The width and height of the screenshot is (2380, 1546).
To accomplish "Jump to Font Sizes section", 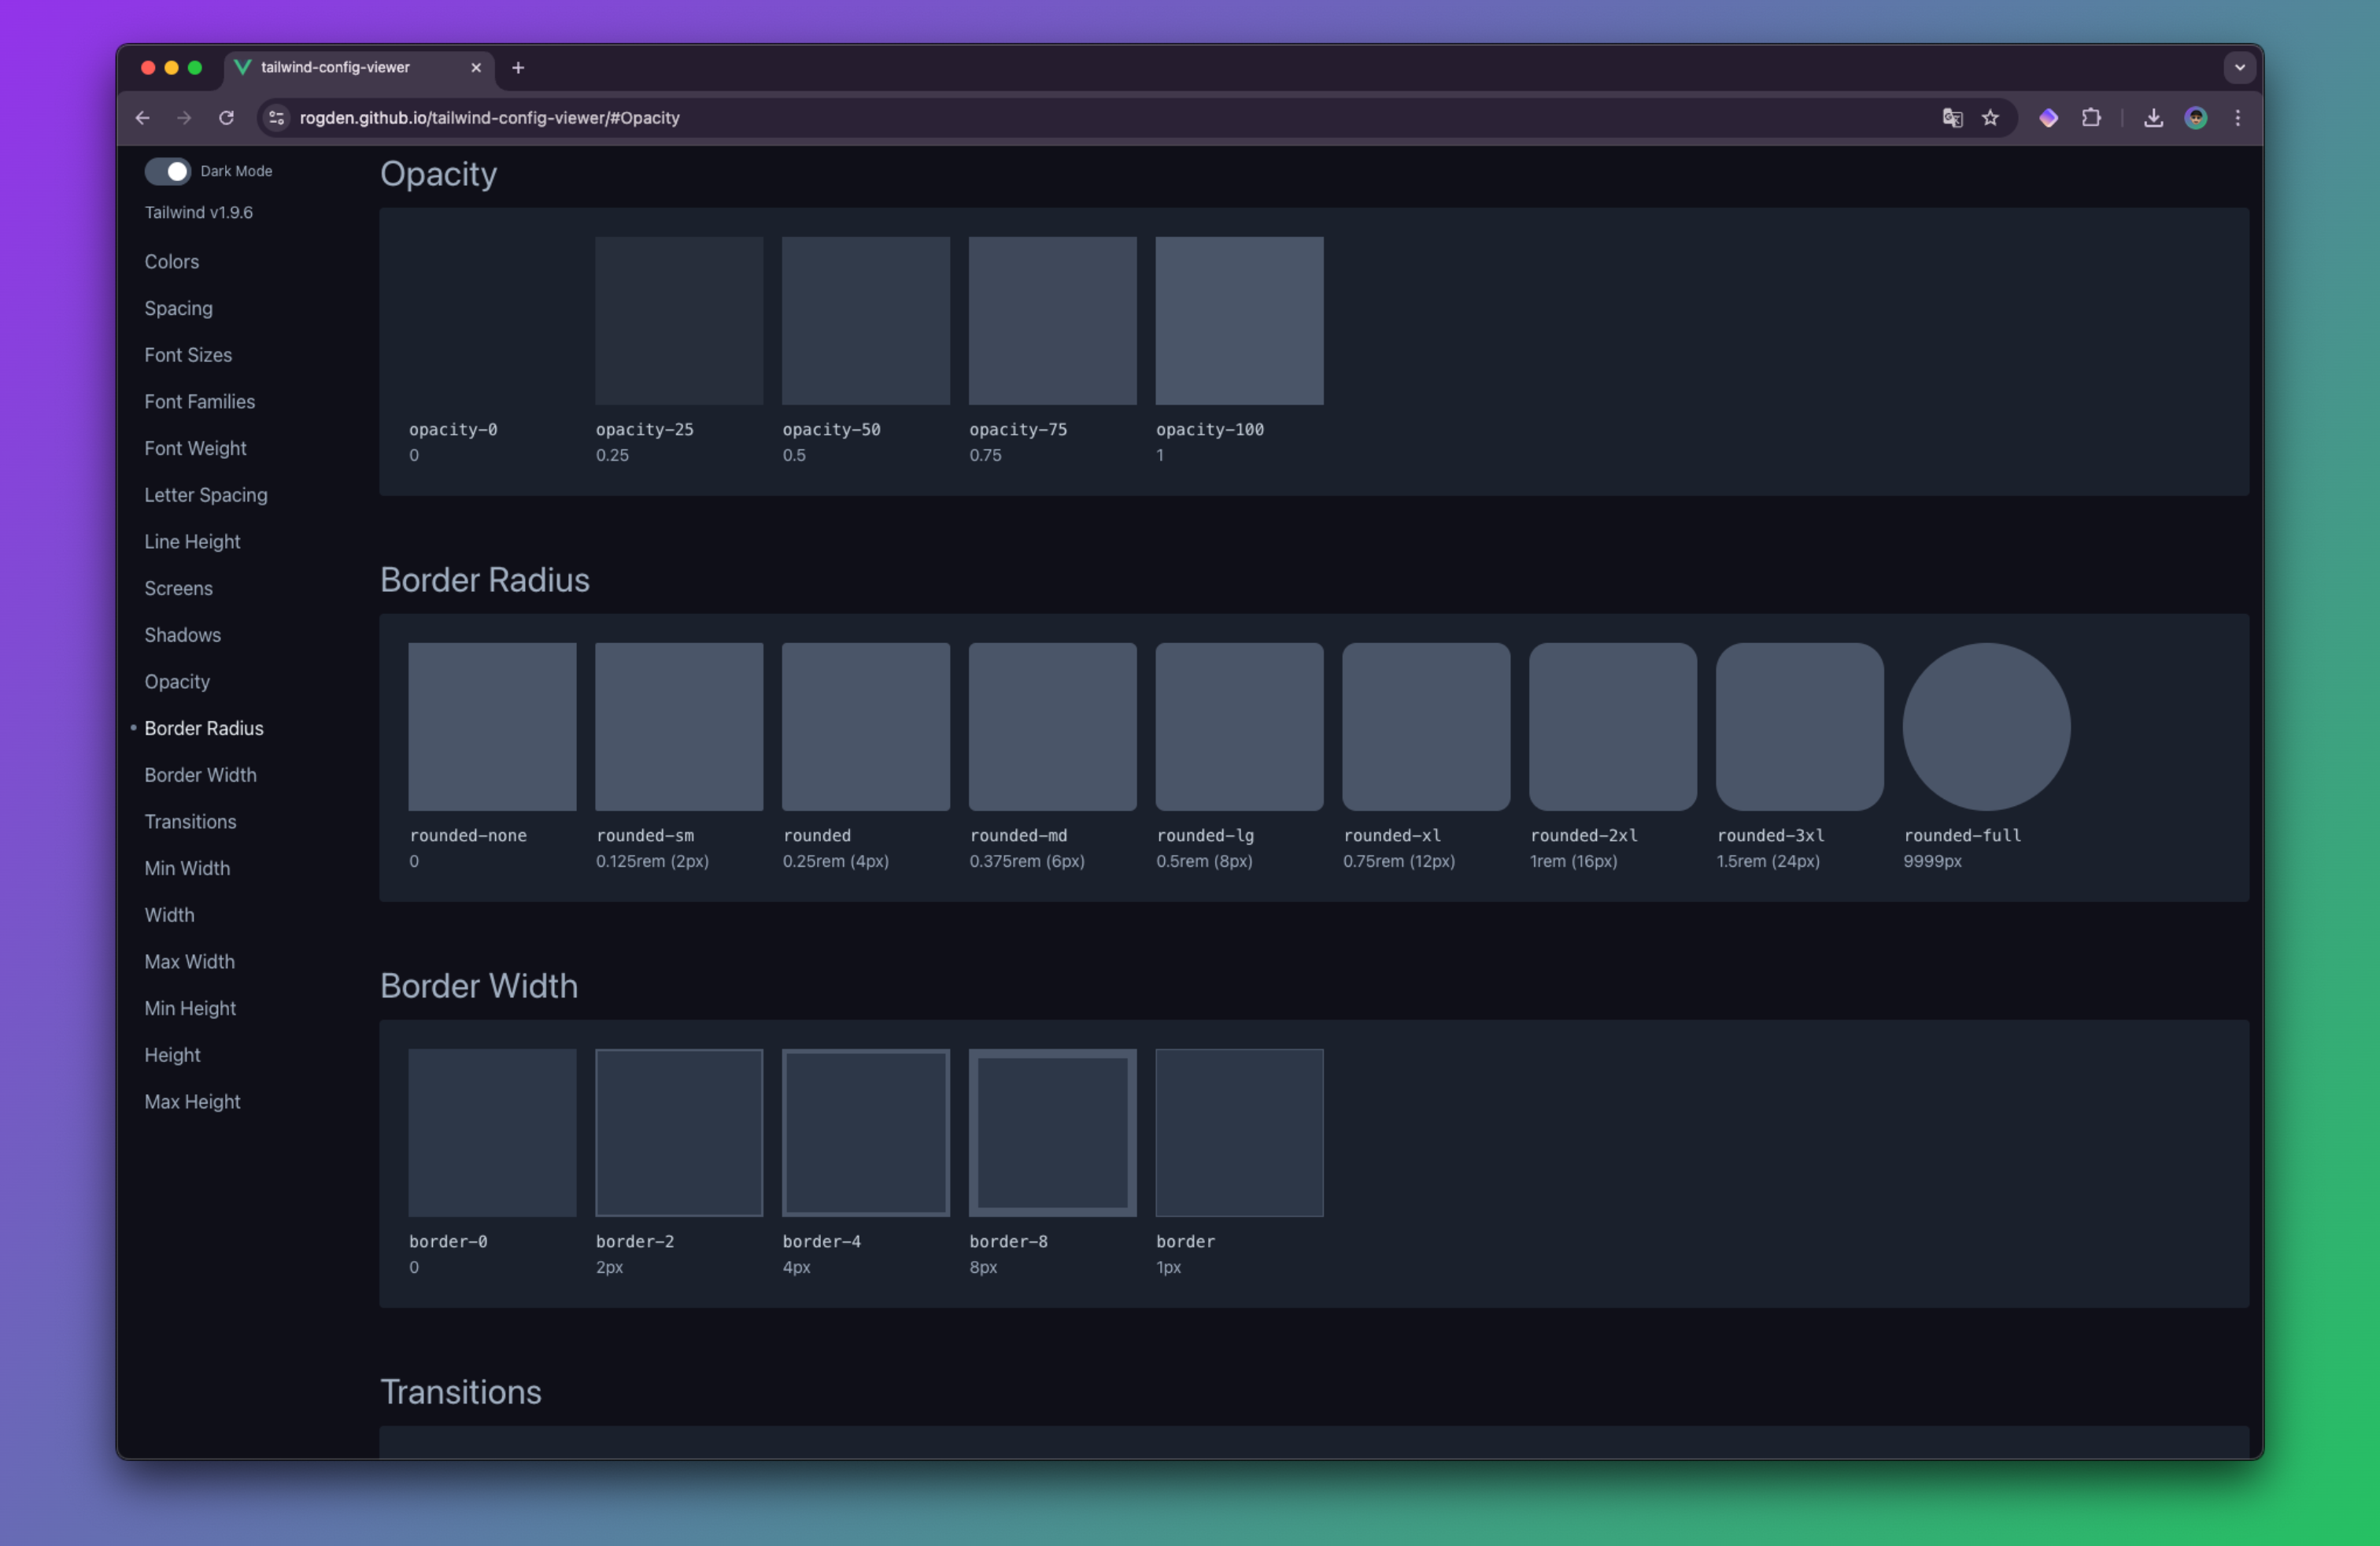I will click(188, 355).
